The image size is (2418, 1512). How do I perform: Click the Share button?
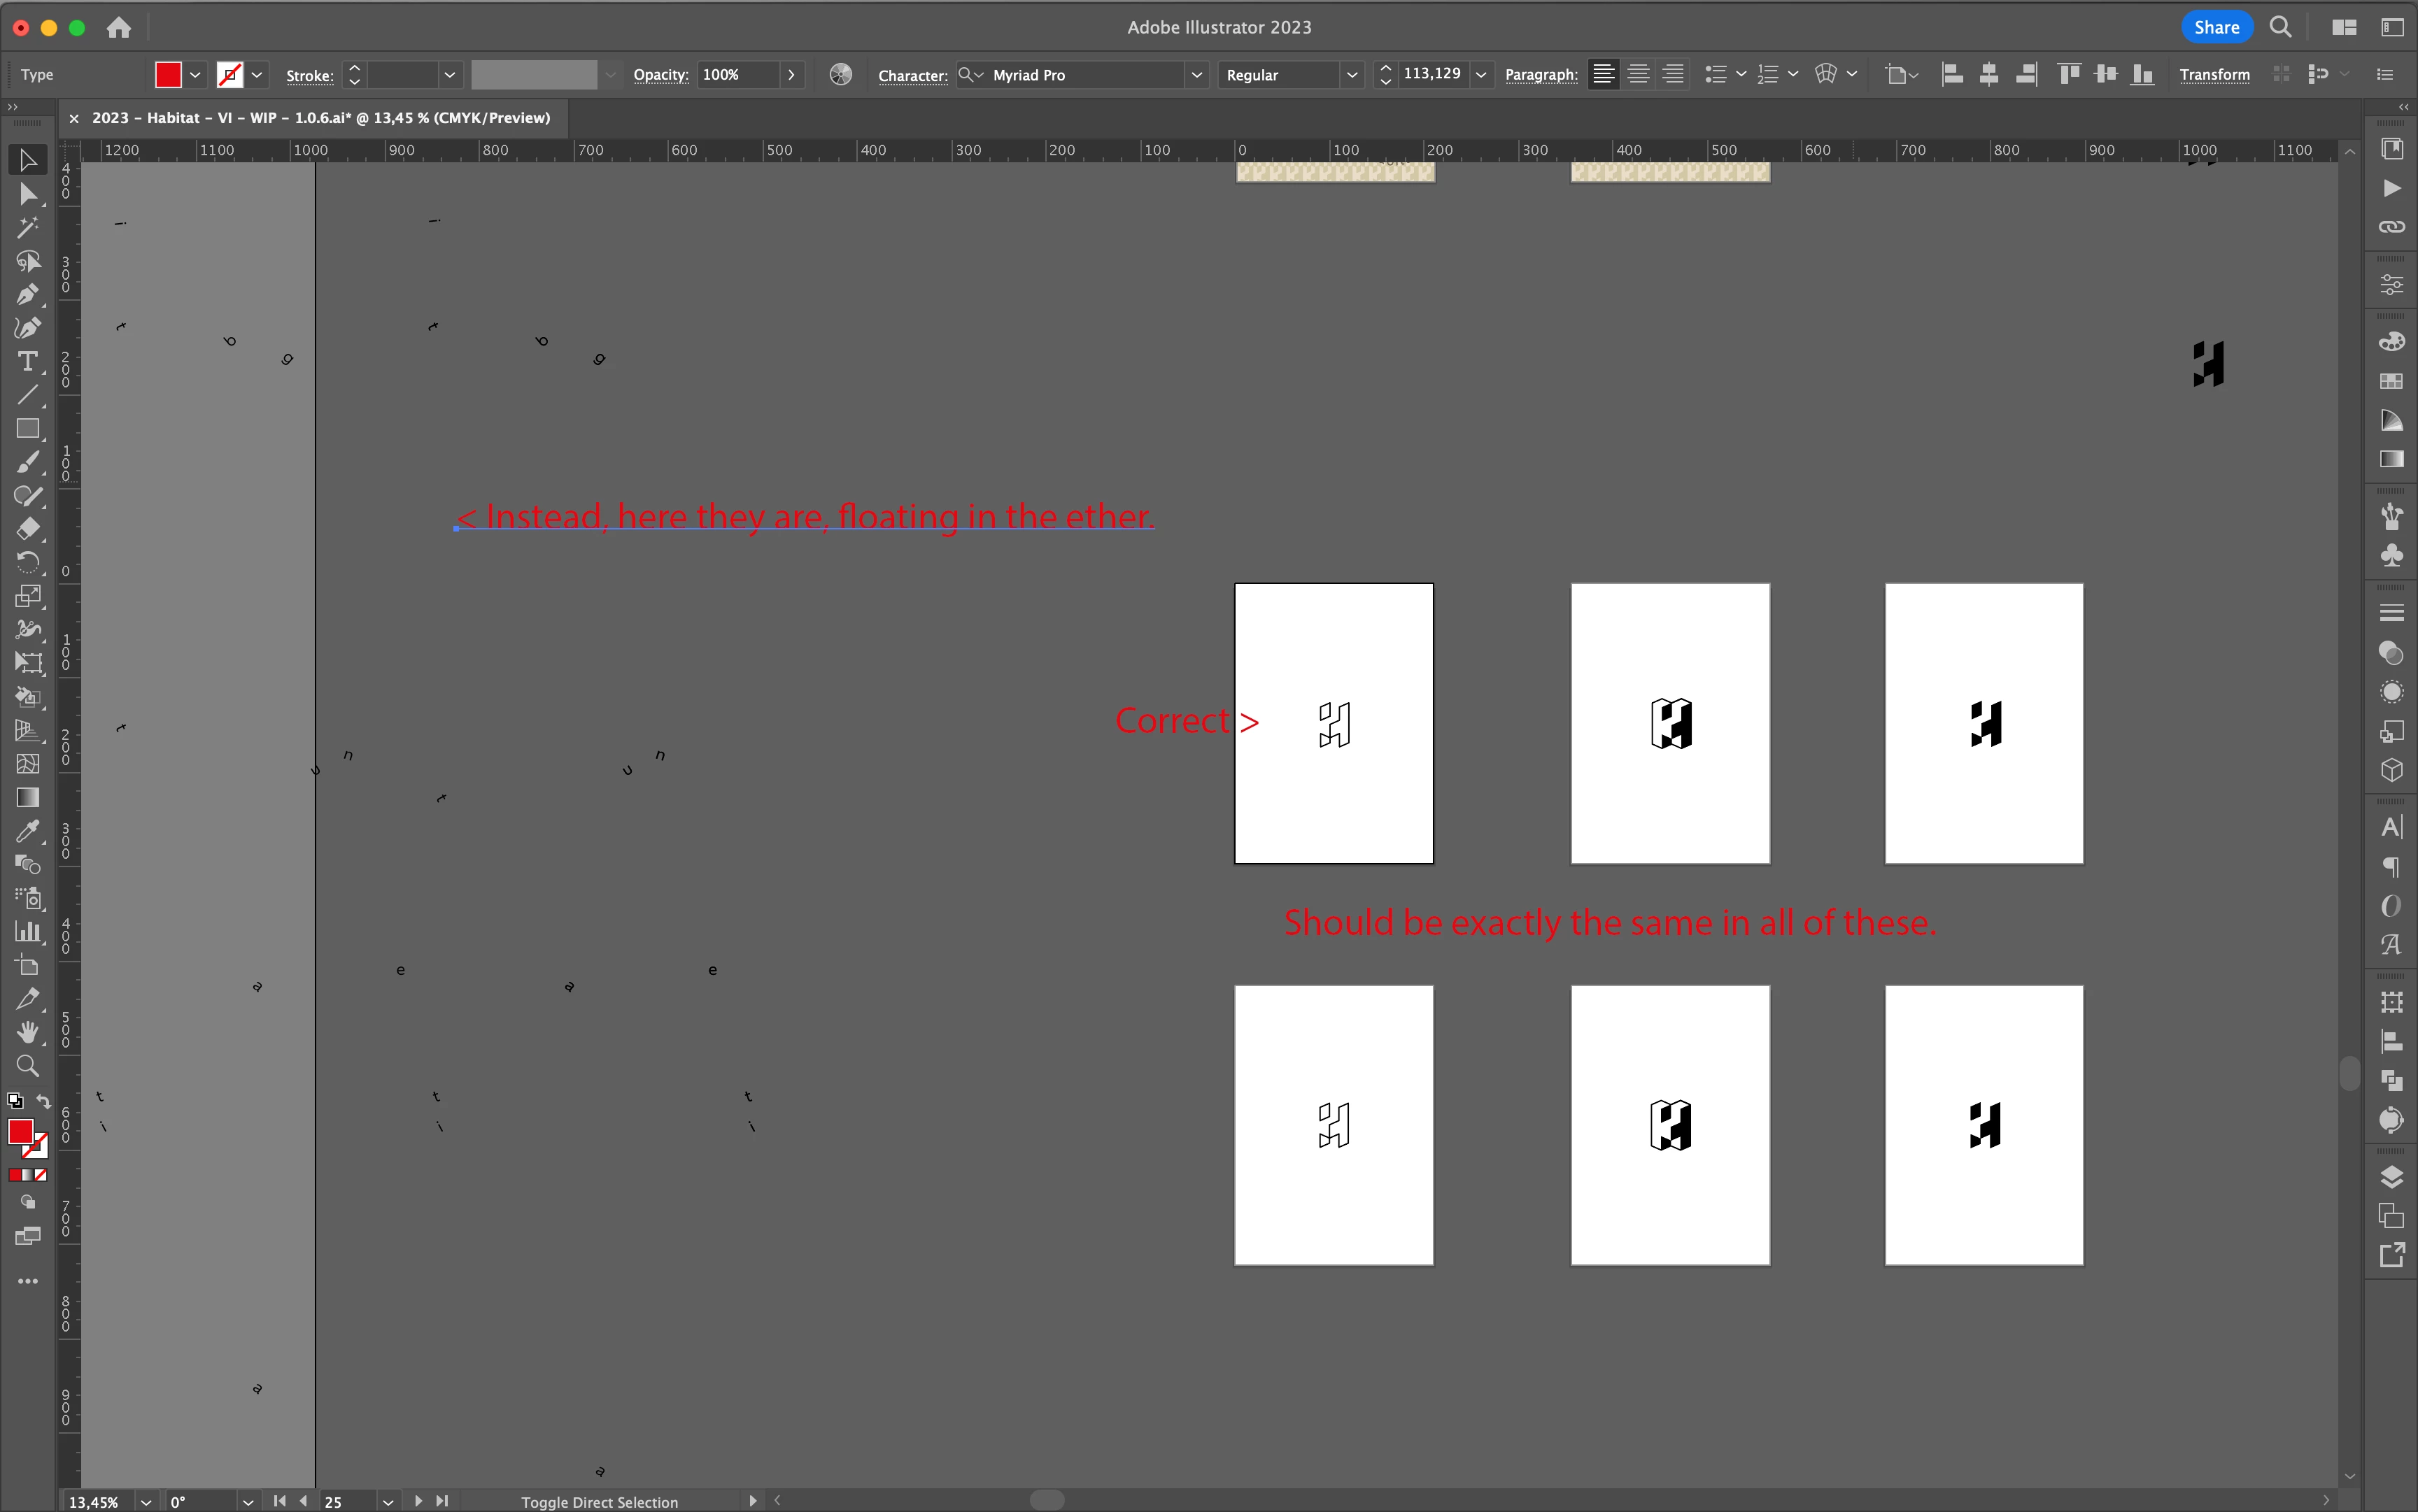click(2216, 28)
